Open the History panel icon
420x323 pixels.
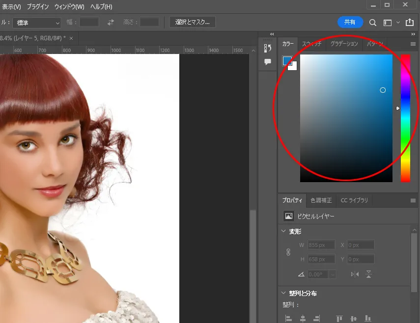[x=268, y=48]
